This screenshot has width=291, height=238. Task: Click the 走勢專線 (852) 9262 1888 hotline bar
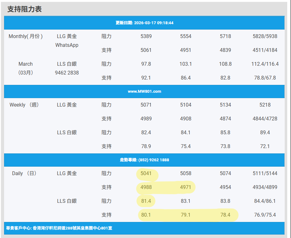(144, 160)
